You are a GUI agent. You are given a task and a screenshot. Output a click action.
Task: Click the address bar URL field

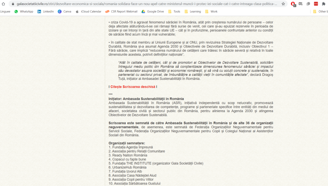pos(147,4)
